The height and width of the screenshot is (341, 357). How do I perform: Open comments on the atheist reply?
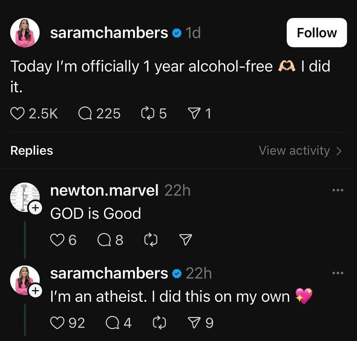[113, 322]
